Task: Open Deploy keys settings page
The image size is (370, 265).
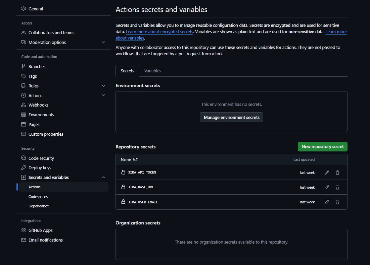Action: [x=40, y=168]
